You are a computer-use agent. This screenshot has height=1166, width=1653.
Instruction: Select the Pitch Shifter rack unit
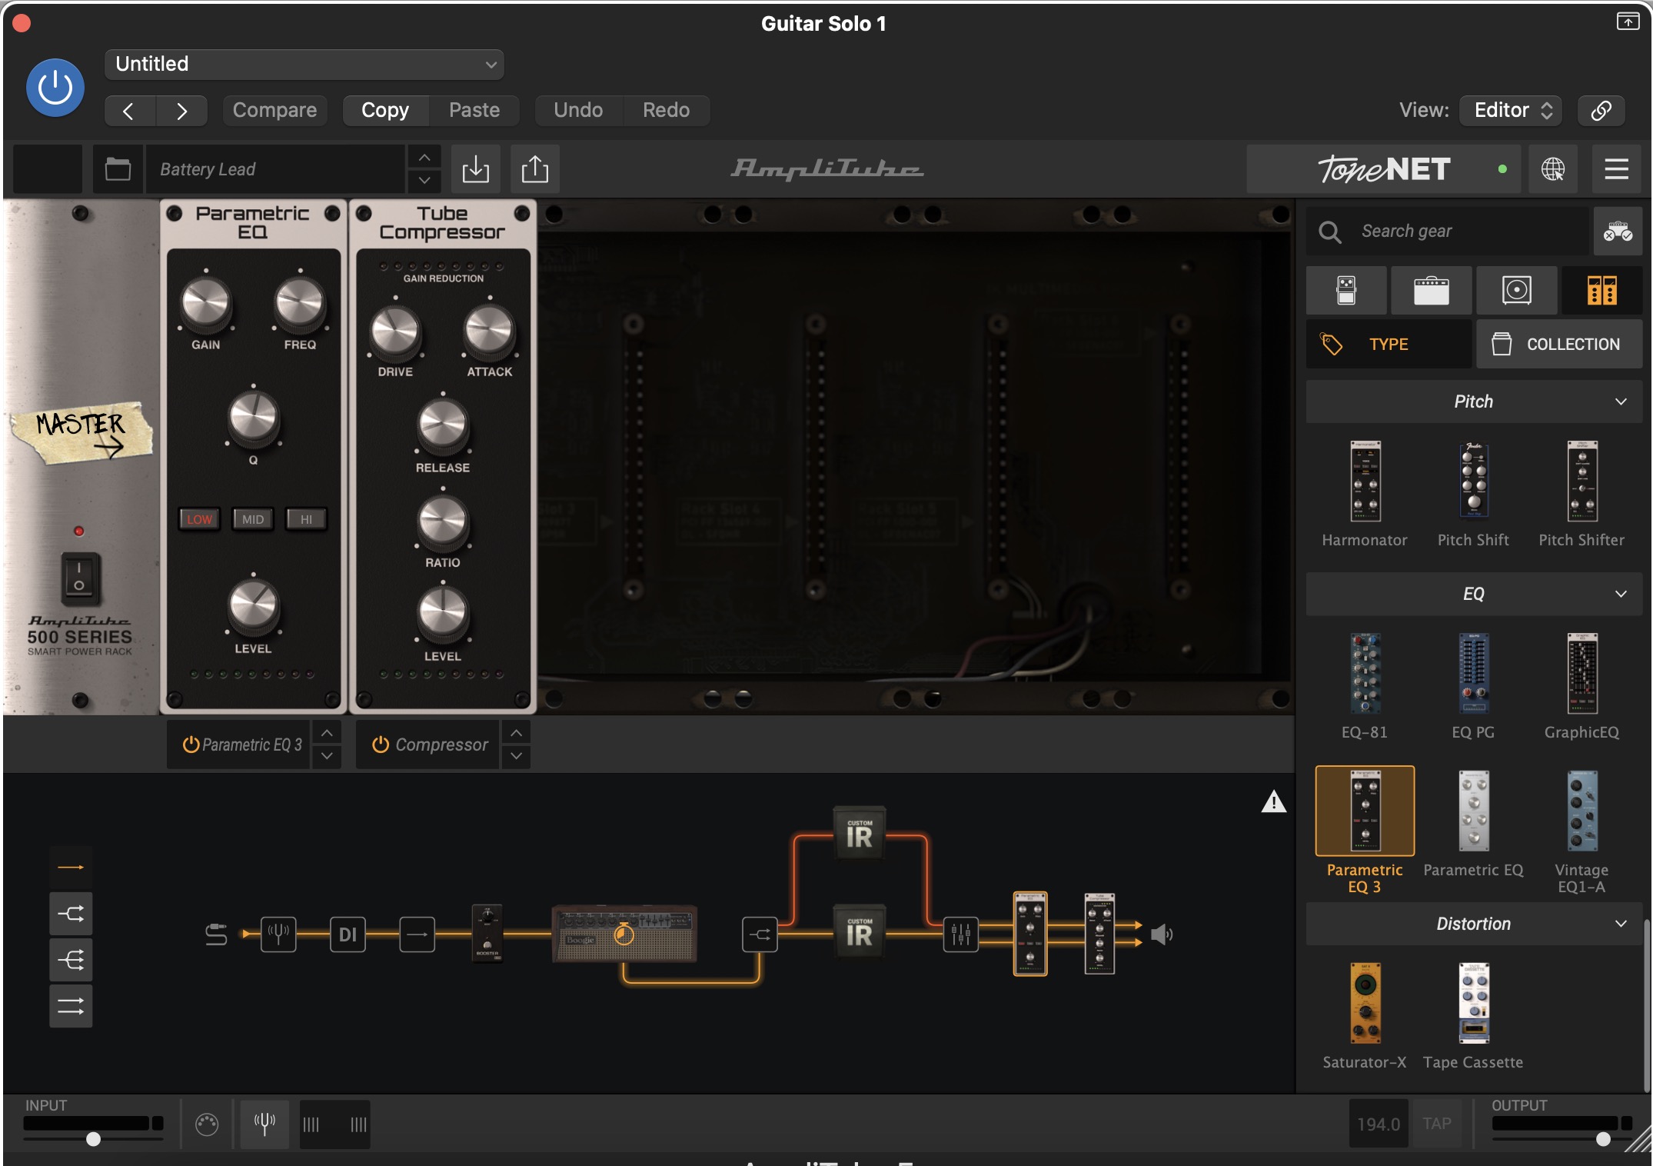(x=1582, y=482)
